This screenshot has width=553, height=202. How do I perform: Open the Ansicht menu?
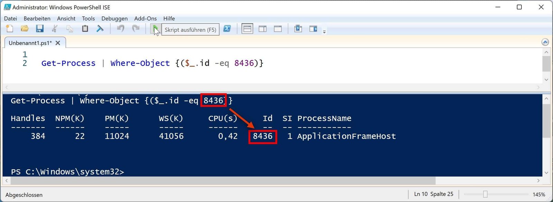pyautogui.click(x=66, y=19)
